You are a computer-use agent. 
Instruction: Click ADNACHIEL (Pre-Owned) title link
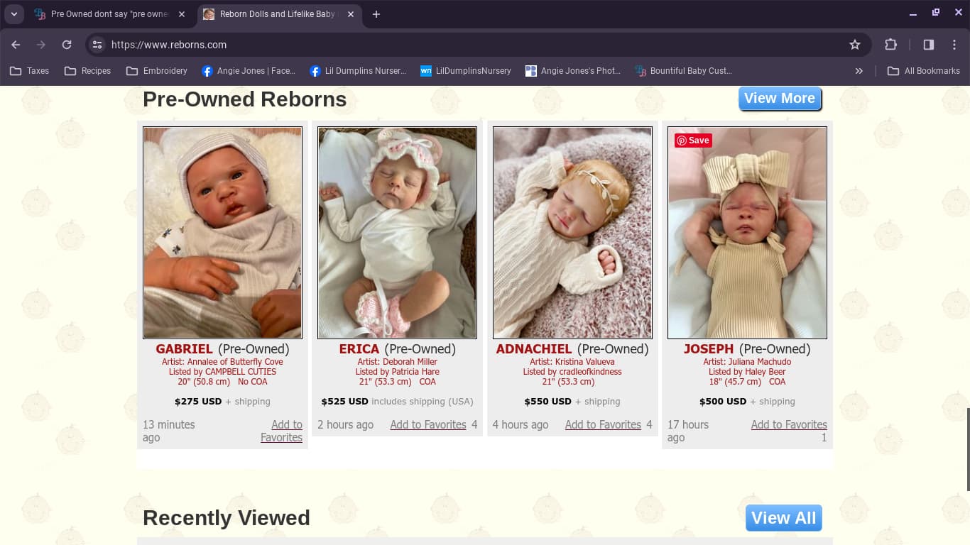(572, 349)
